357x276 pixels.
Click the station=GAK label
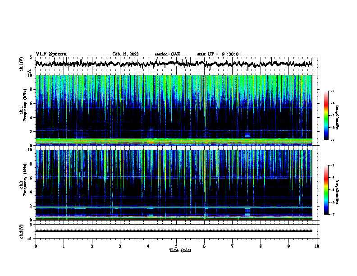click(x=168, y=54)
